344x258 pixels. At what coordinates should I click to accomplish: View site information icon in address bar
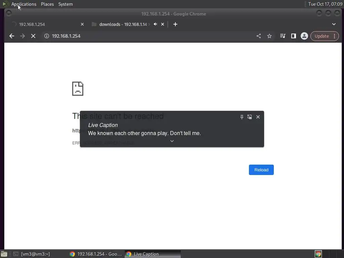coord(46,36)
